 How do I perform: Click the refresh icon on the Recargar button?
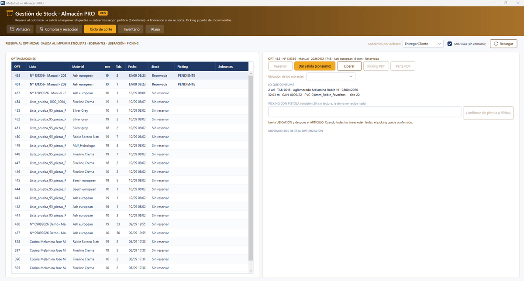click(x=496, y=44)
